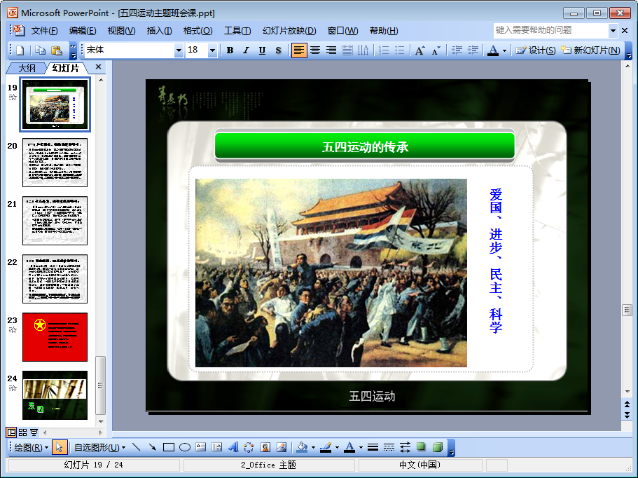
Task: Decrease the paragraph indent
Action: 457,50
